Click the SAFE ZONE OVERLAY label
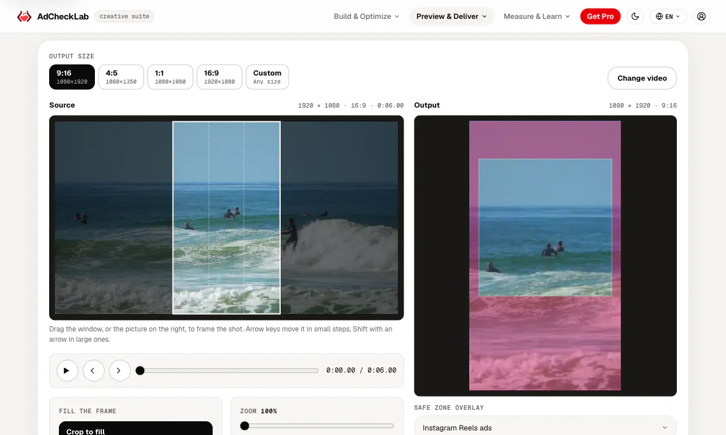This screenshot has width=726, height=435. [449, 408]
